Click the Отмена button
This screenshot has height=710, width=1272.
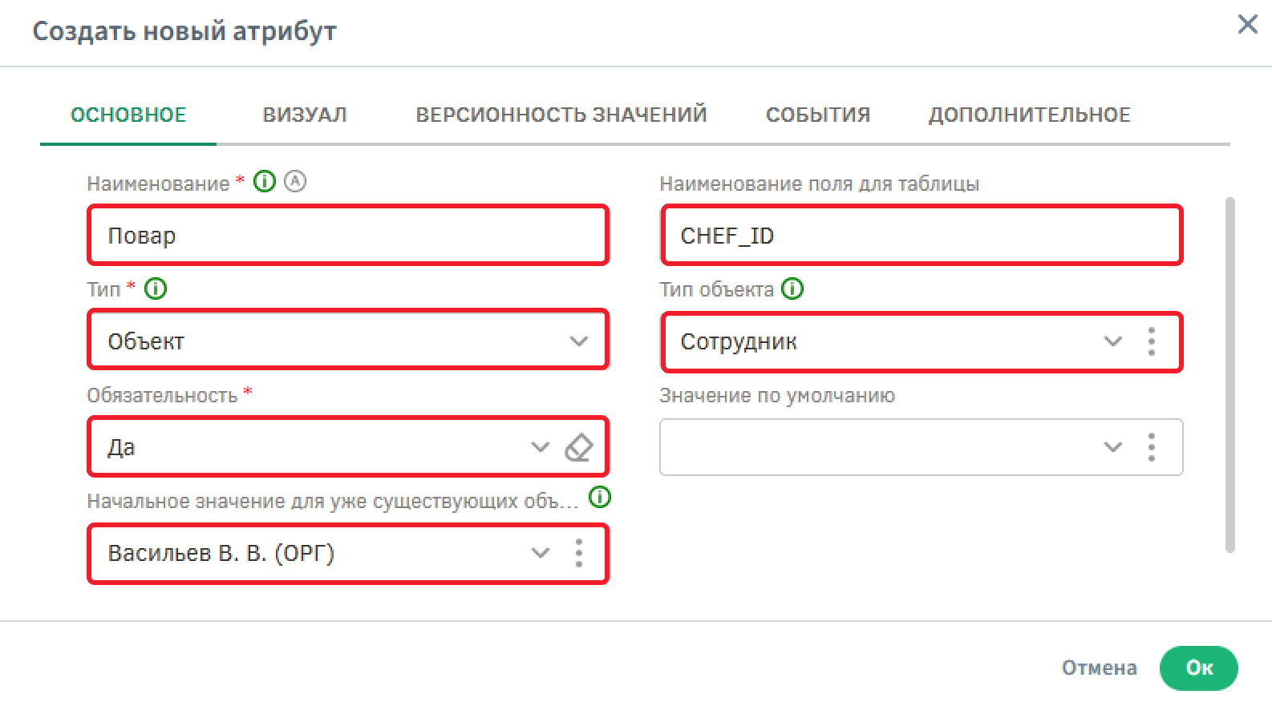coord(1099,668)
